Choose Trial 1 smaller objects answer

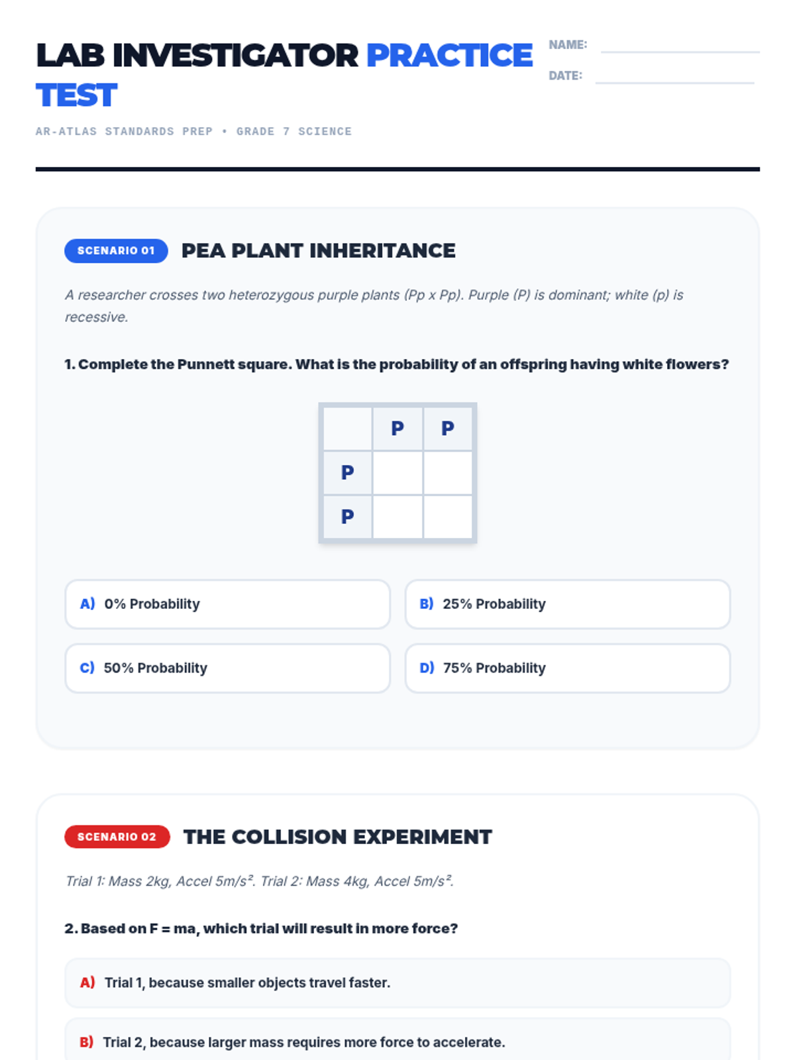(397, 982)
